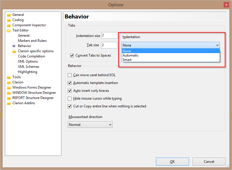Enable Hide mouse cursor while typing
This screenshot has height=170, width=232.
(69, 98)
